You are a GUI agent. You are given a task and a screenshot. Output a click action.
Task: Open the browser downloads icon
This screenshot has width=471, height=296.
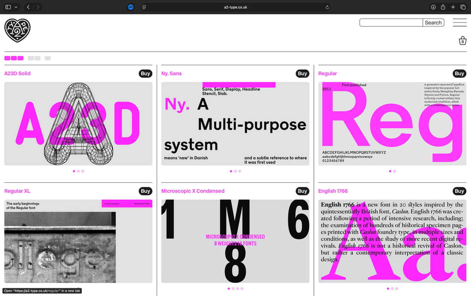(433, 7)
